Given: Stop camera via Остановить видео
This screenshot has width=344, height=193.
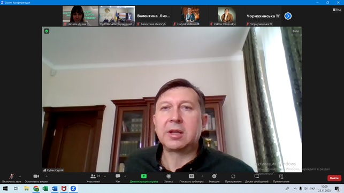Looking at the screenshot, I should (x=36, y=178).
